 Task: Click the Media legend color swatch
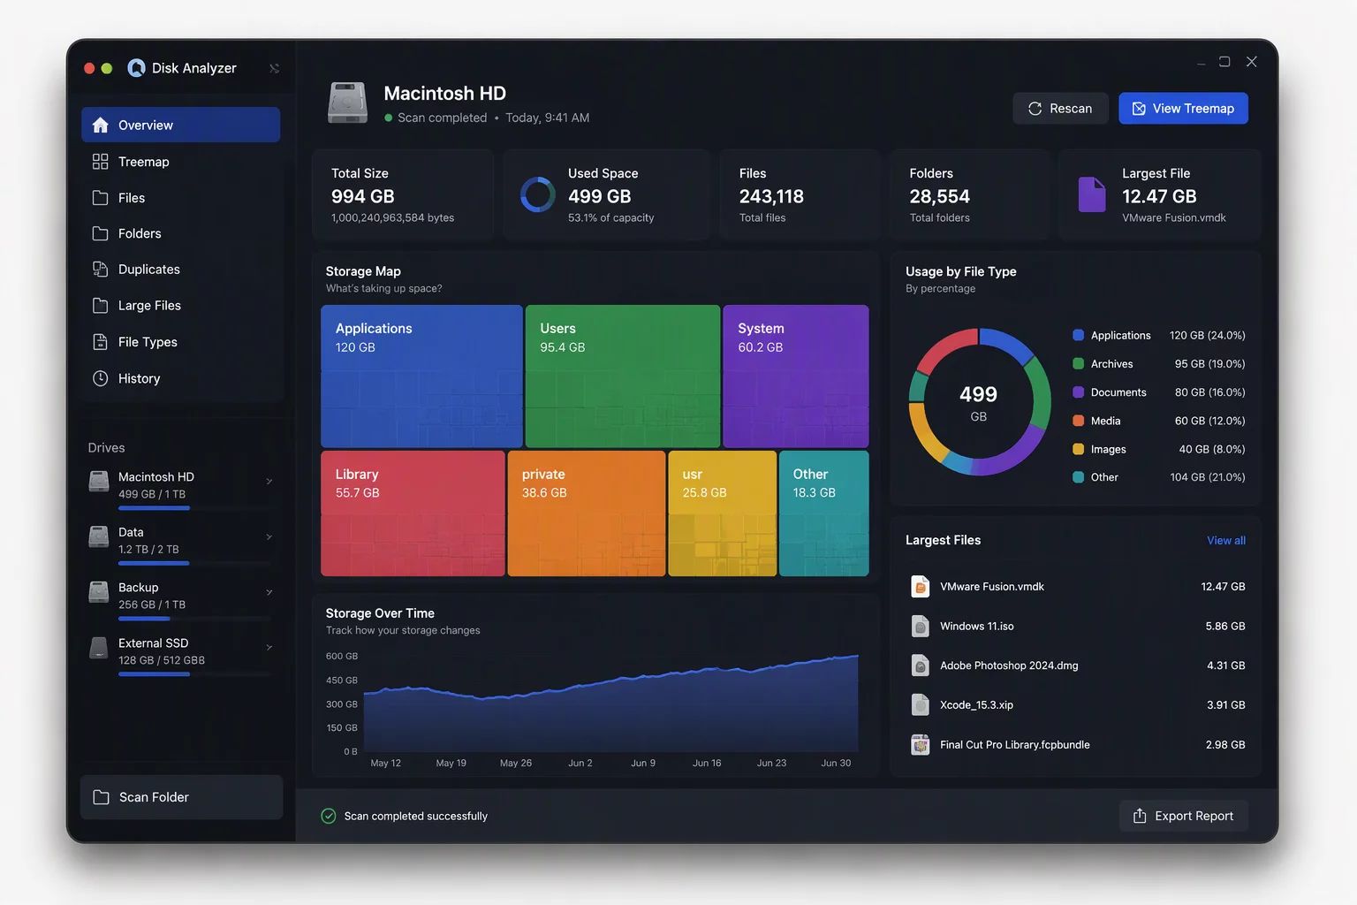click(x=1079, y=421)
